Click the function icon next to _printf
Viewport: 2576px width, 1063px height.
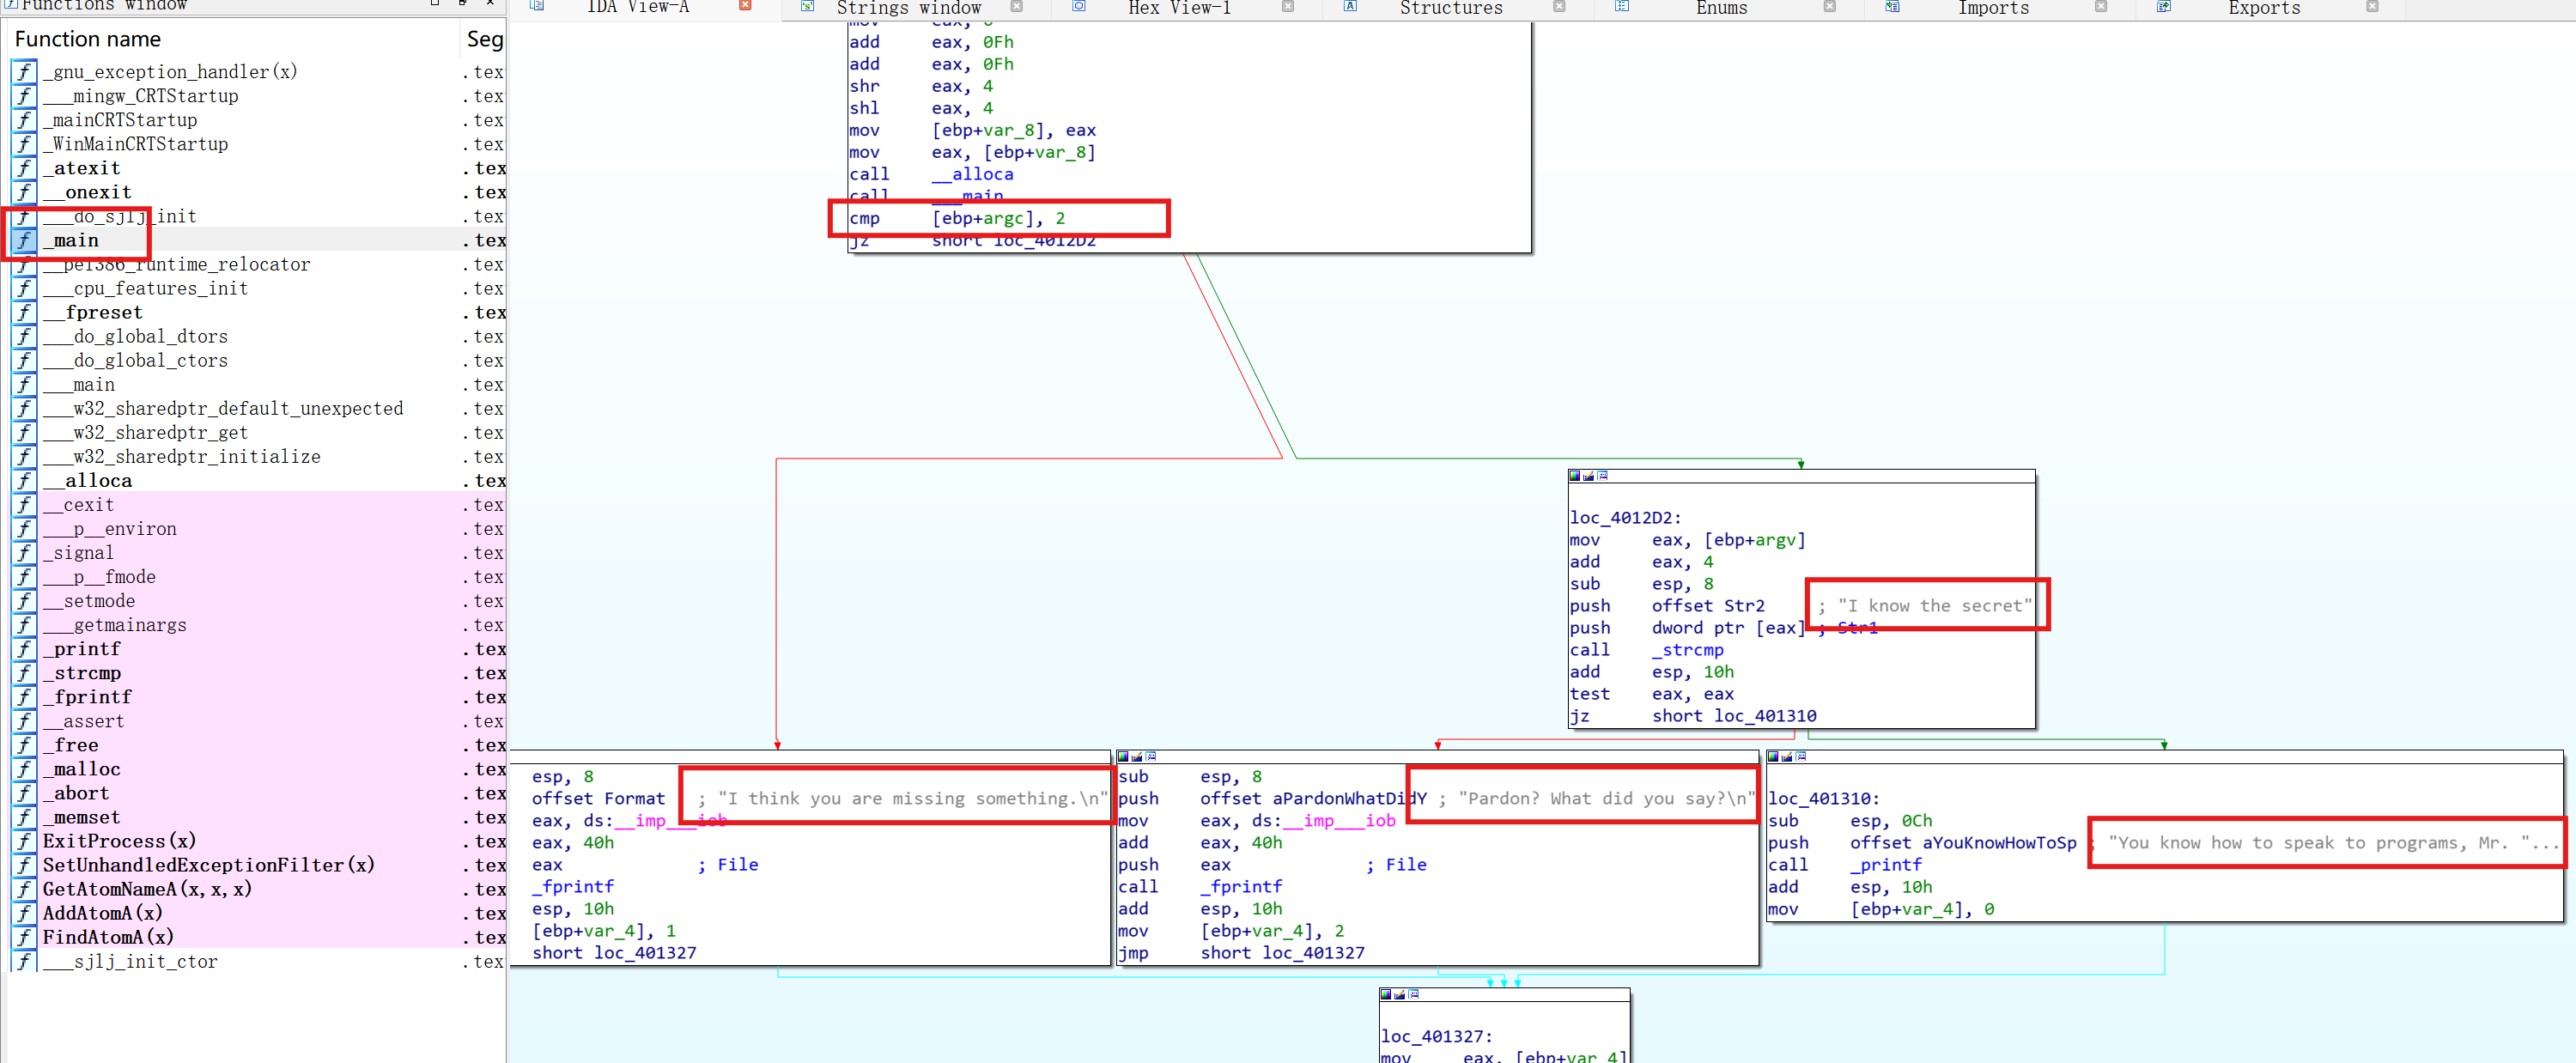tap(24, 649)
